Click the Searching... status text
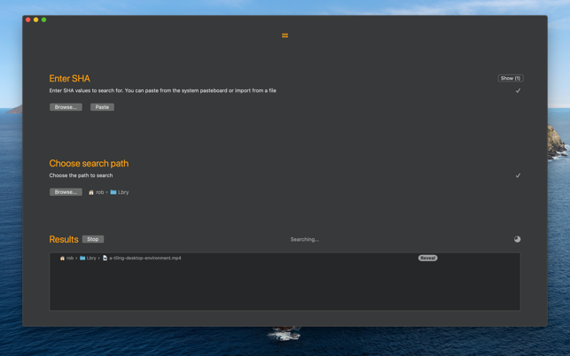This screenshot has width=570, height=356. pos(305,239)
